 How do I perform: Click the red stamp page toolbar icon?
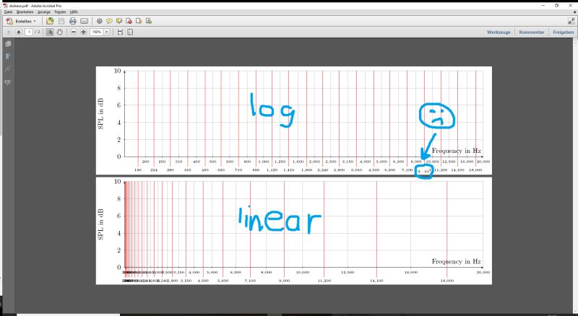(129, 21)
